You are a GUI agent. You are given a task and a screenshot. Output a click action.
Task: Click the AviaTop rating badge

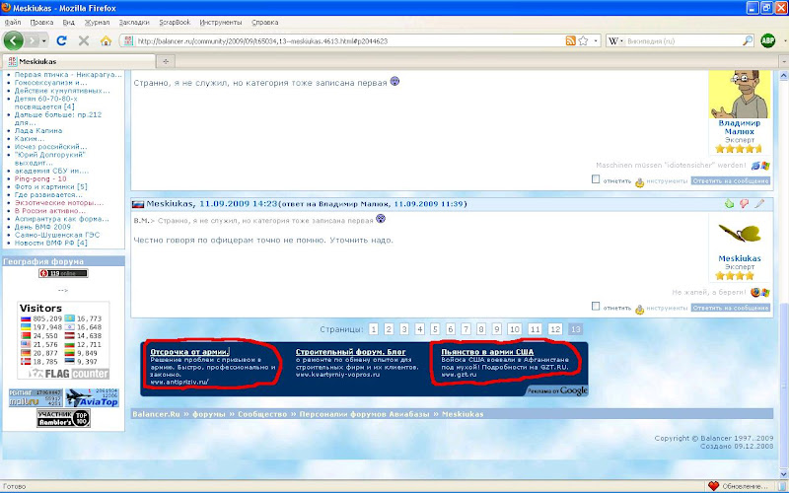92,397
